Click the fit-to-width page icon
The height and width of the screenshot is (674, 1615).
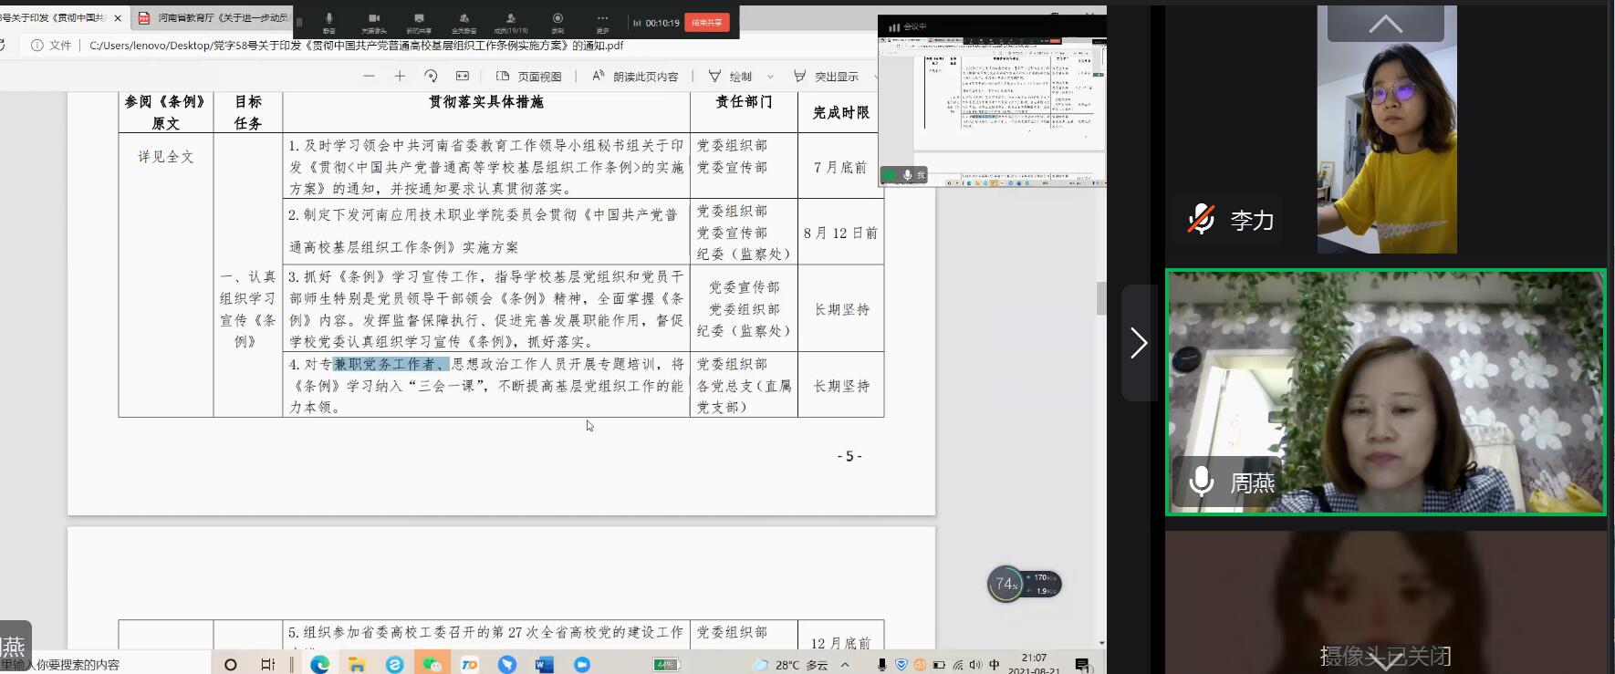(463, 77)
